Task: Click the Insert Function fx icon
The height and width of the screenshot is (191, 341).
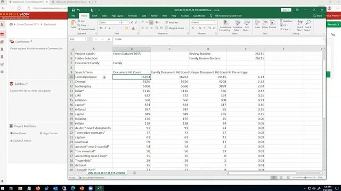Action: click(109, 39)
